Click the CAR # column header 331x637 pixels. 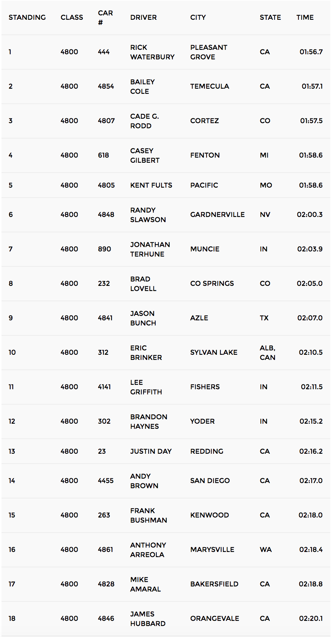click(105, 18)
